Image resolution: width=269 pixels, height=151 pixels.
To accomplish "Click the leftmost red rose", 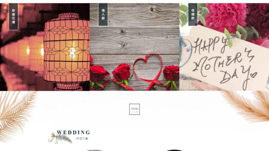I will (x=98, y=73).
